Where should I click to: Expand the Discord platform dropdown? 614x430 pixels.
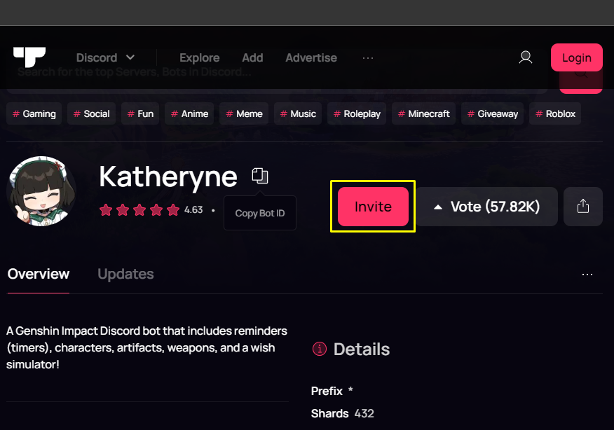(105, 58)
